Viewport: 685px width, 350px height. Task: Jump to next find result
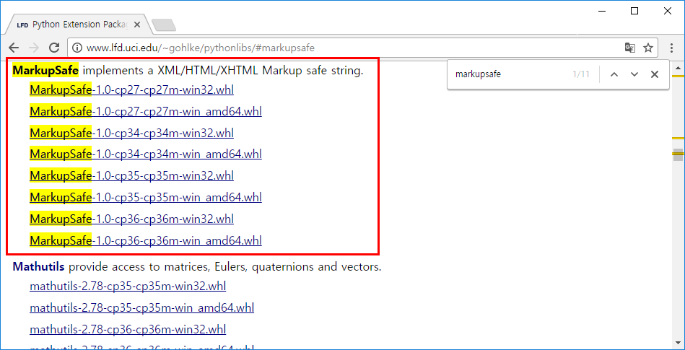[634, 74]
